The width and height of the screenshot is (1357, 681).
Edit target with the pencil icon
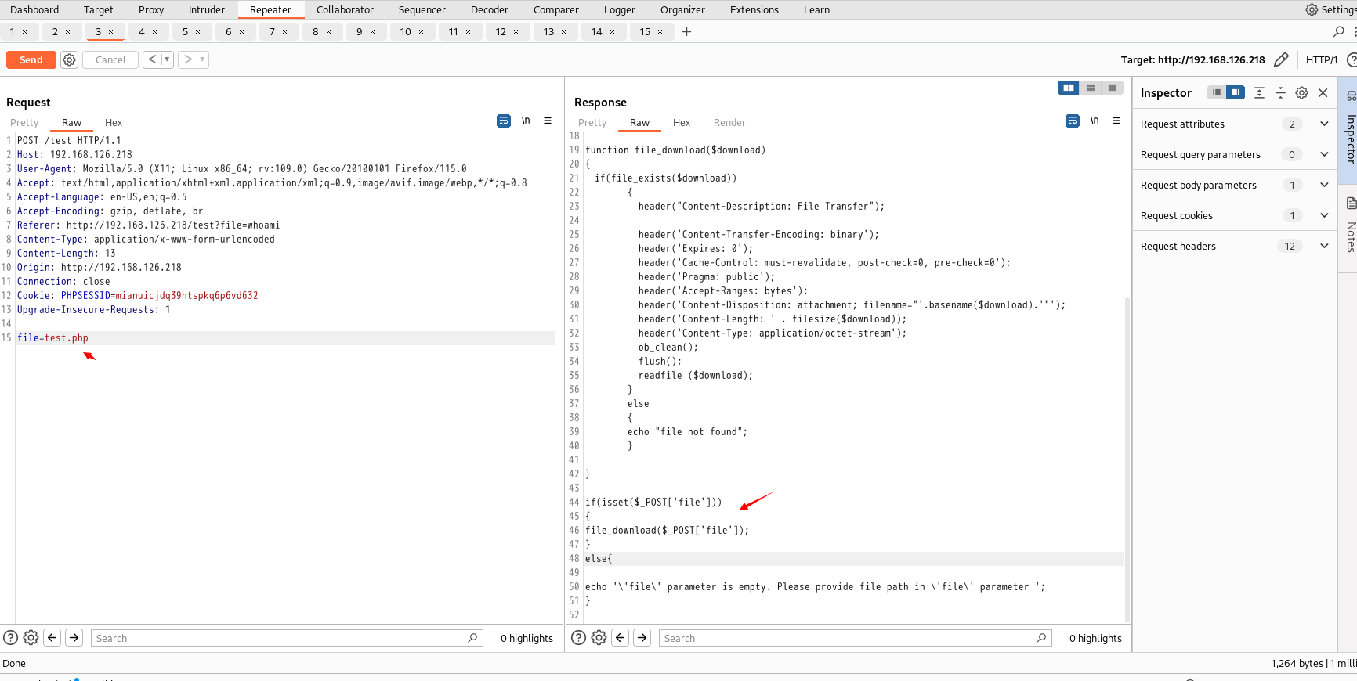(1281, 59)
